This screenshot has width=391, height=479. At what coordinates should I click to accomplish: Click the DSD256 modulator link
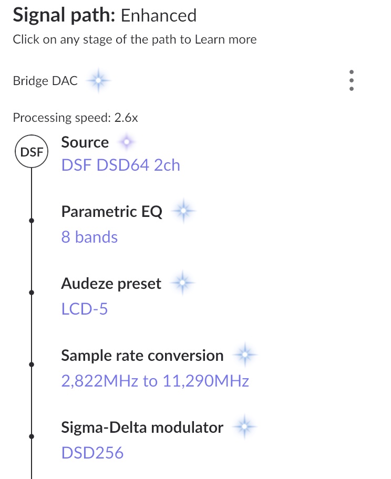[x=92, y=453]
